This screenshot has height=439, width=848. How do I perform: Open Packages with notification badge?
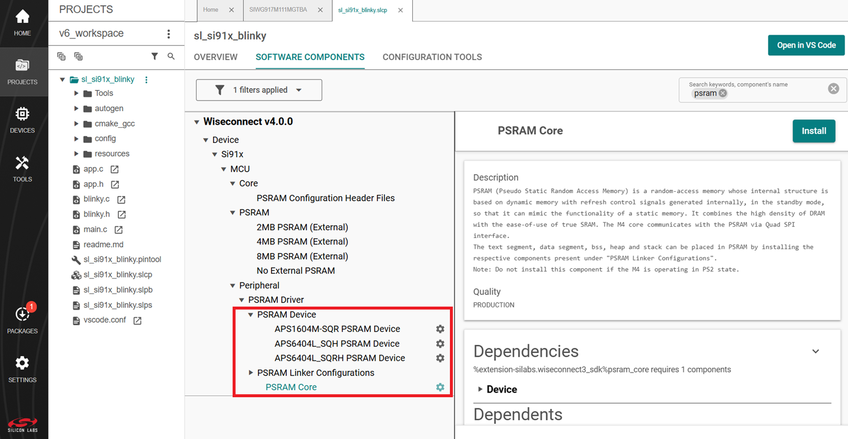tap(22, 320)
